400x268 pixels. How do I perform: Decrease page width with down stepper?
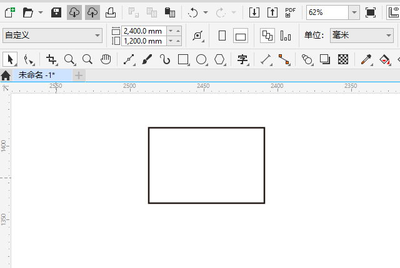[x=171, y=31]
